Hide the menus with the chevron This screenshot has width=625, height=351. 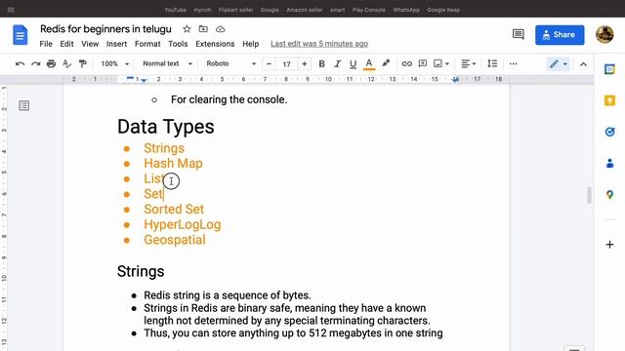pyautogui.click(x=583, y=64)
